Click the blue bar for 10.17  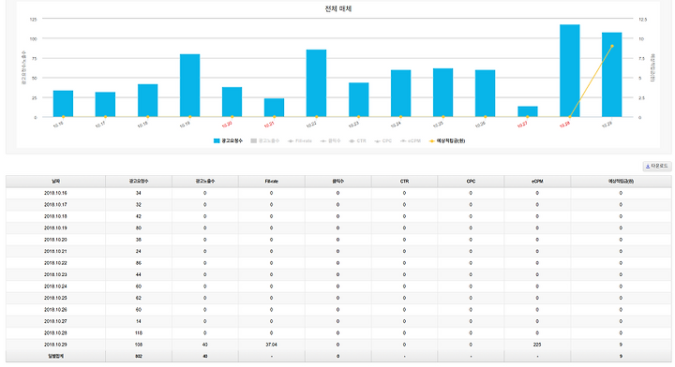pyautogui.click(x=105, y=105)
